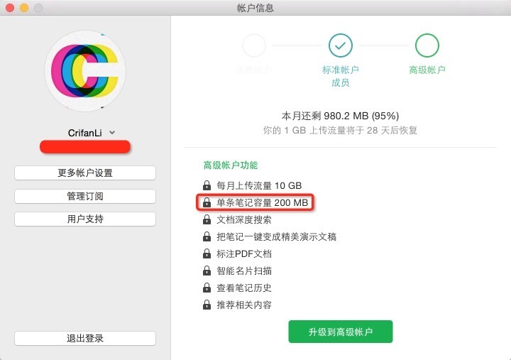Open 用户支持
Screen dimensions: 511x360
point(85,219)
